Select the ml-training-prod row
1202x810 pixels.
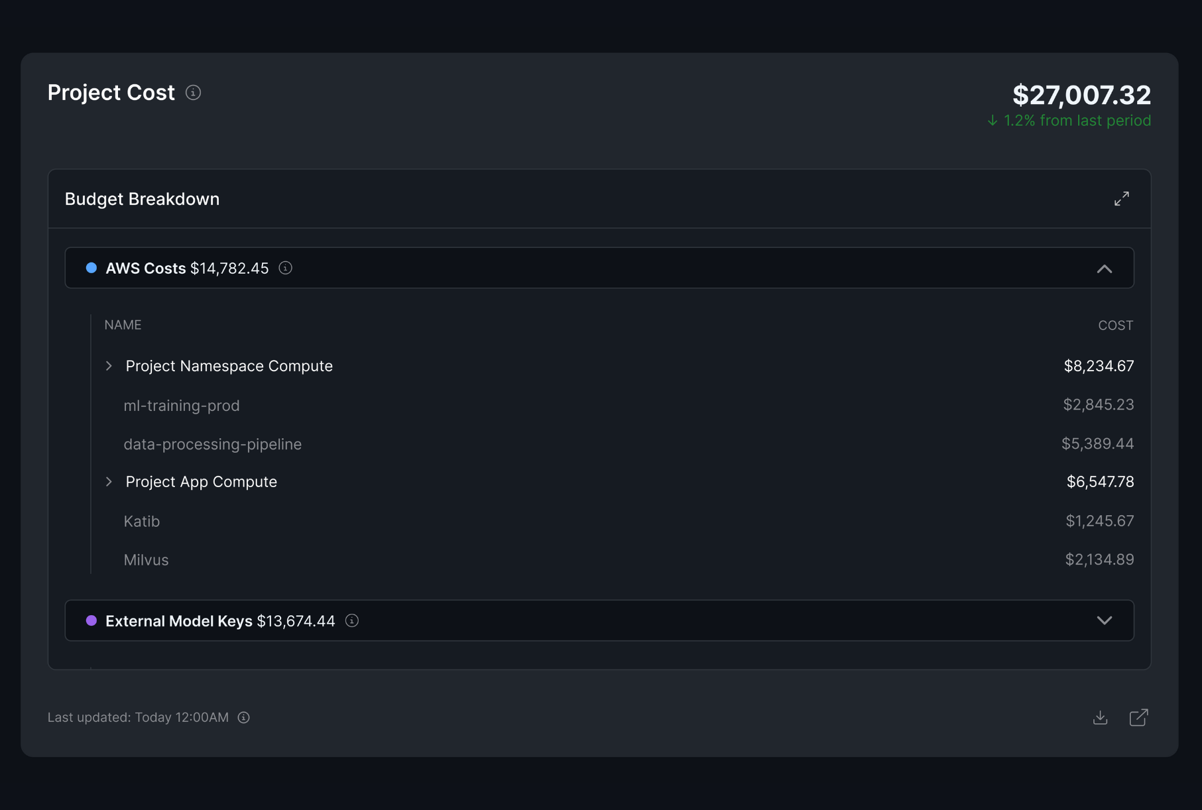[182, 405]
